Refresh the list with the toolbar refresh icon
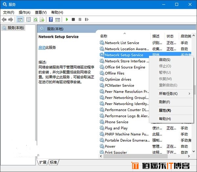 [35, 19]
